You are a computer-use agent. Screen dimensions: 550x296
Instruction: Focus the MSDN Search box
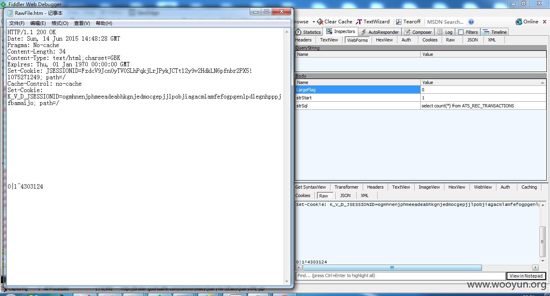(x=446, y=22)
